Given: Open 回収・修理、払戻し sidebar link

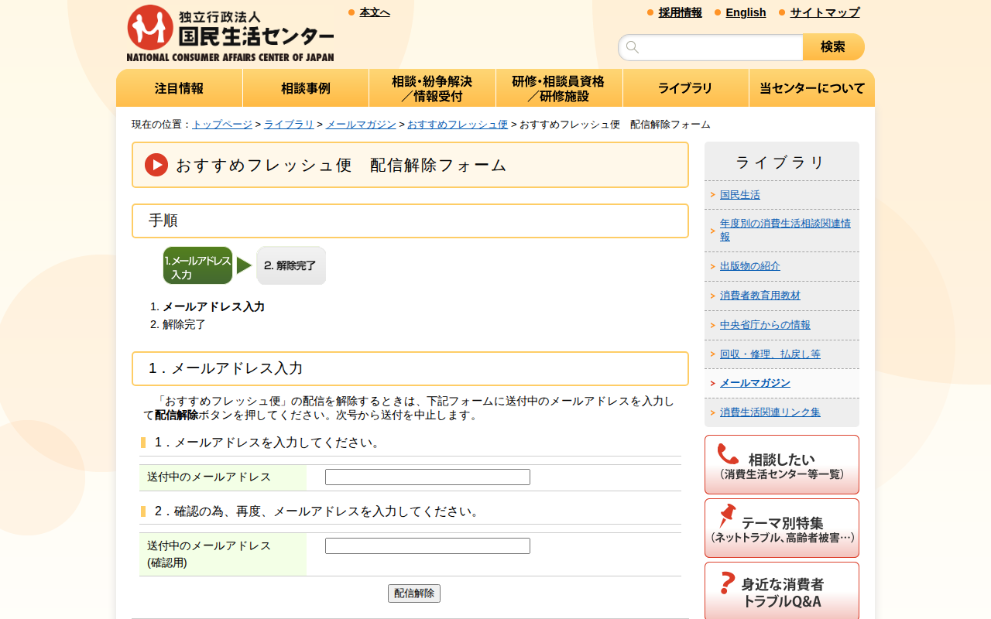Looking at the screenshot, I should coord(770,354).
